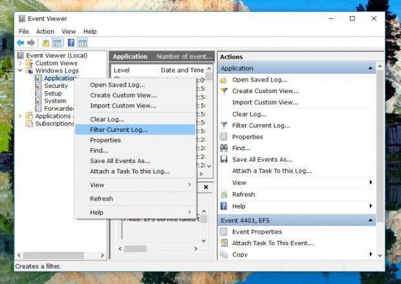Click the green Refresh icon in Actions
The image size is (401, 284).
pos(224,195)
